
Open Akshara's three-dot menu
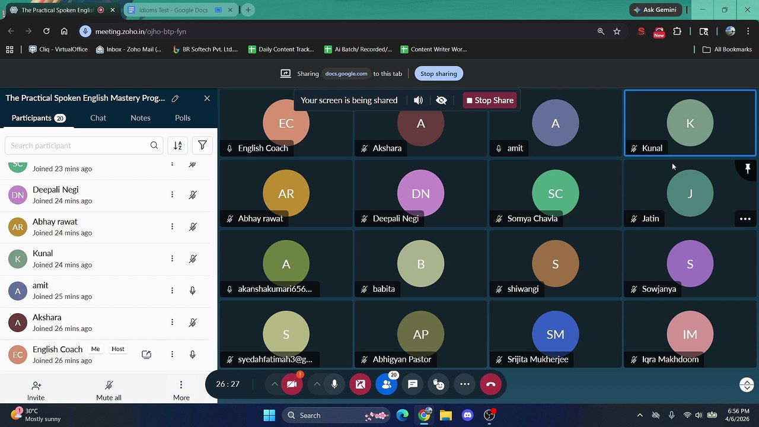click(172, 322)
